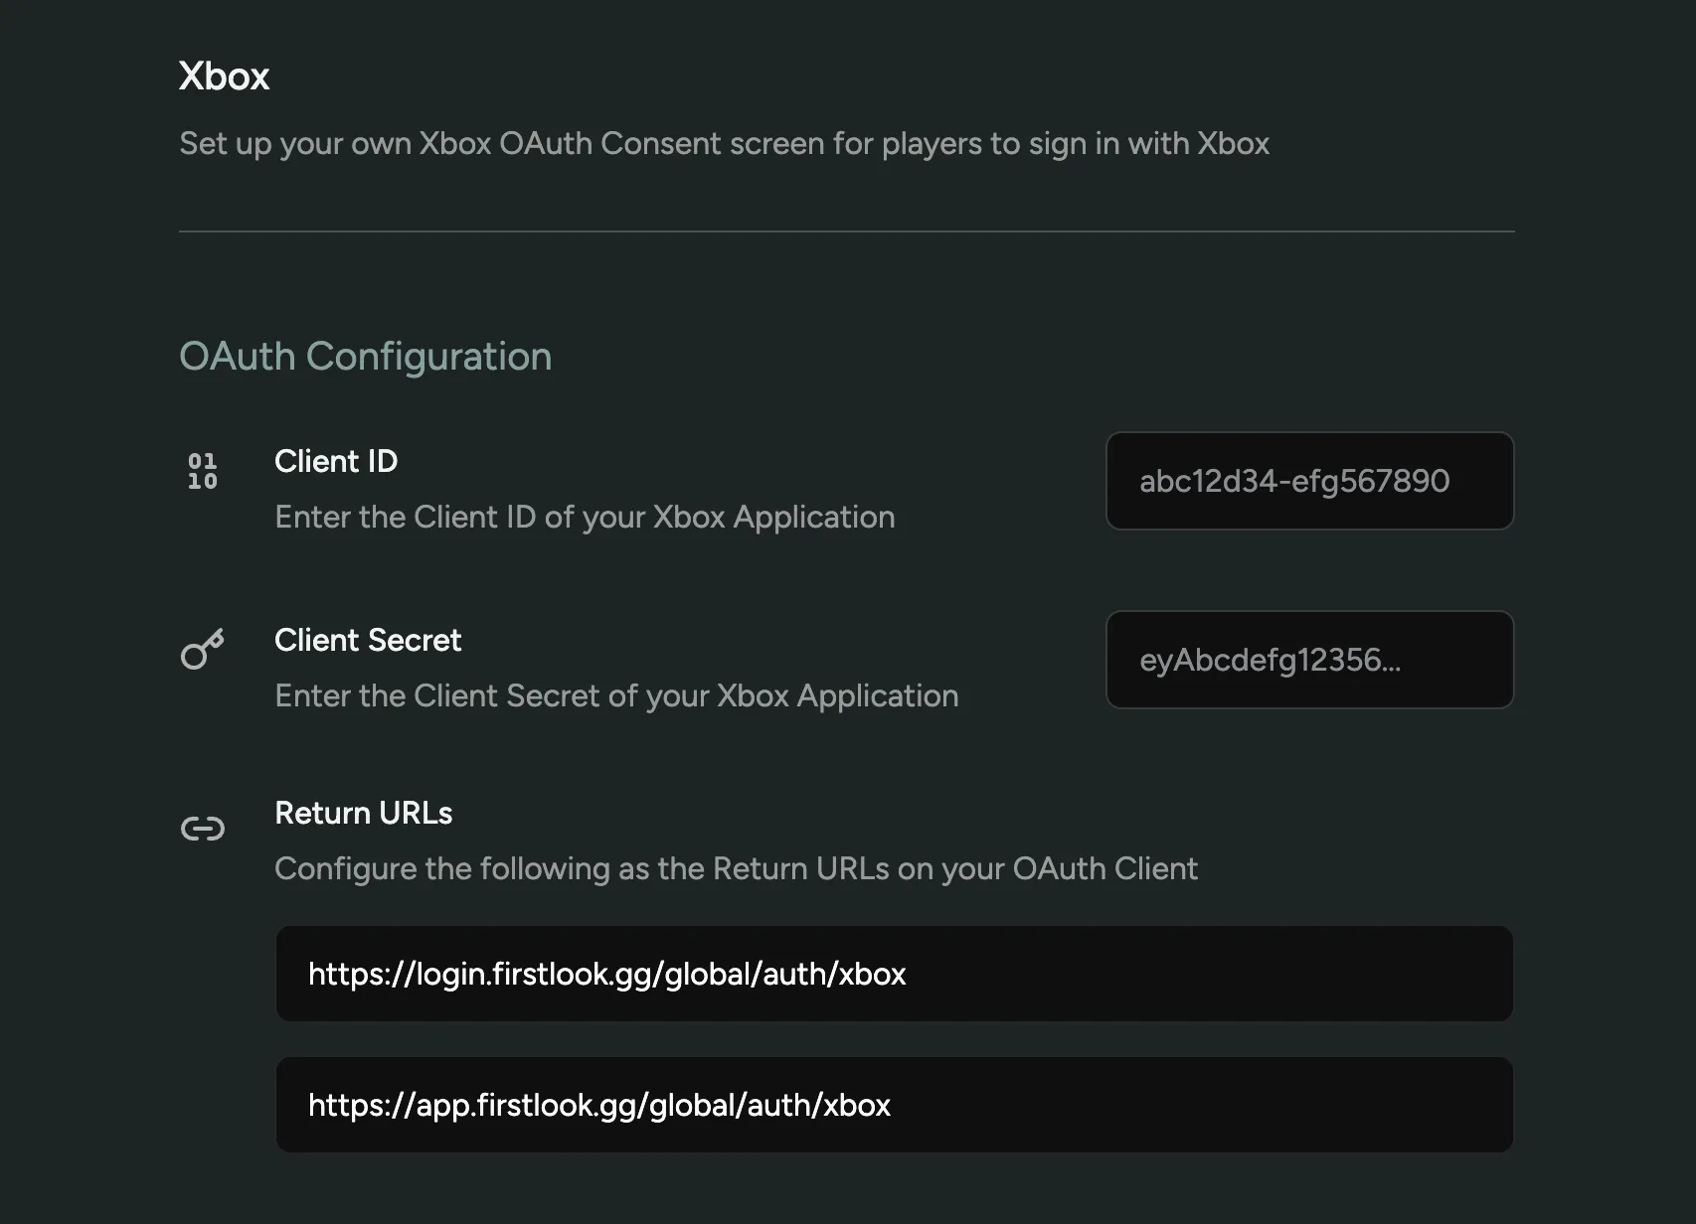Click the Client Secret helper text
The image size is (1696, 1224).
[615, 695]
